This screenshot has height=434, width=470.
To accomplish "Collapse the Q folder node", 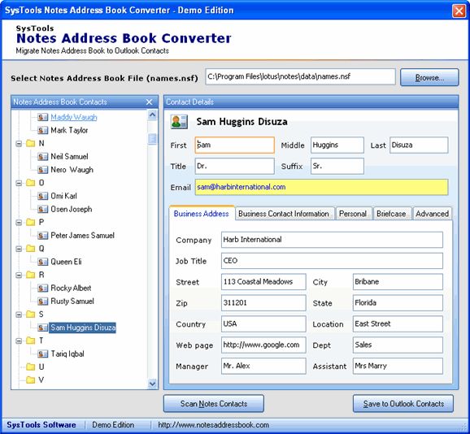I will [19, 250].
